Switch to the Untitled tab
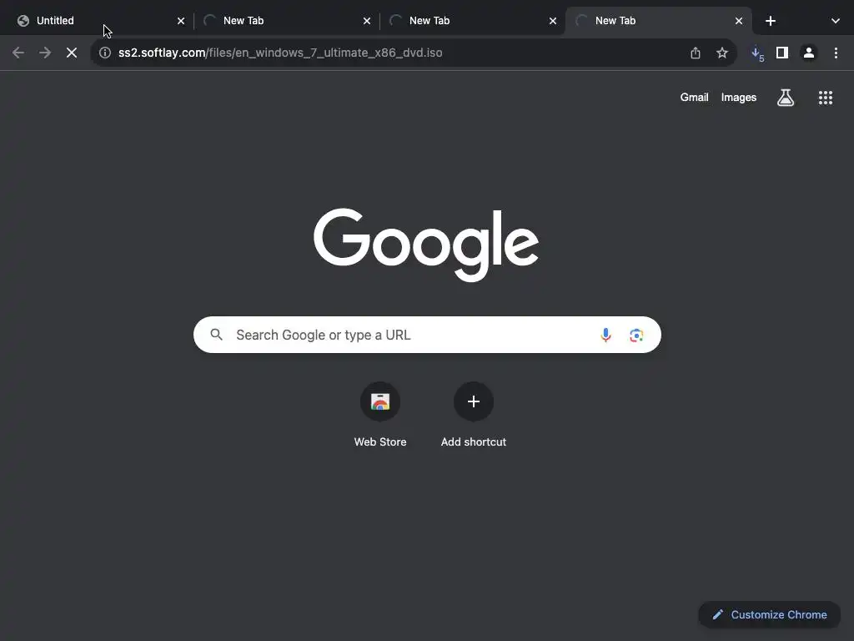Image resolution: width=854 pixels, height=641 pixels. click(x=101, y=21)
